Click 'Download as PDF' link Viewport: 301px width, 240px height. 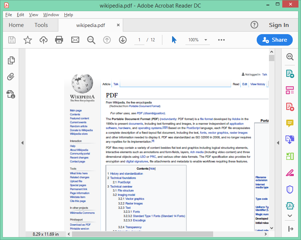(80, 225)
